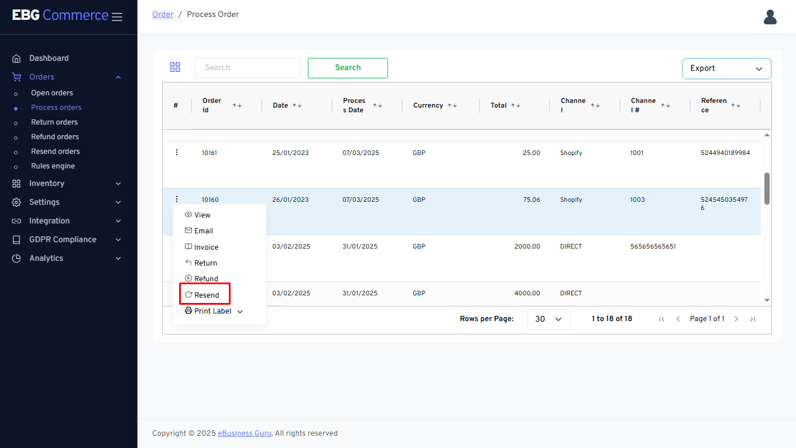Select Refund from the order menu

coord(205,279)
